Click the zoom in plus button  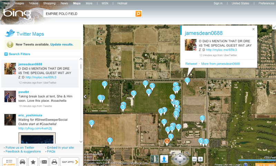click(x=200, y=159)
